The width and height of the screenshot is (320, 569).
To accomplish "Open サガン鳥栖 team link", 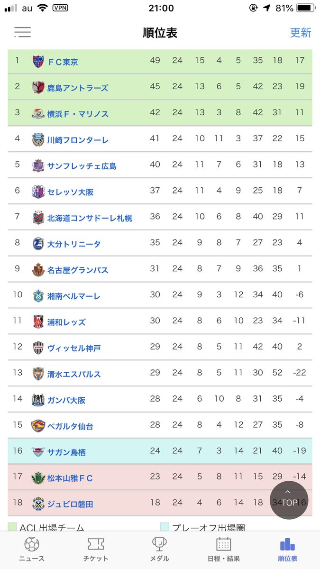I will [66, 452].
